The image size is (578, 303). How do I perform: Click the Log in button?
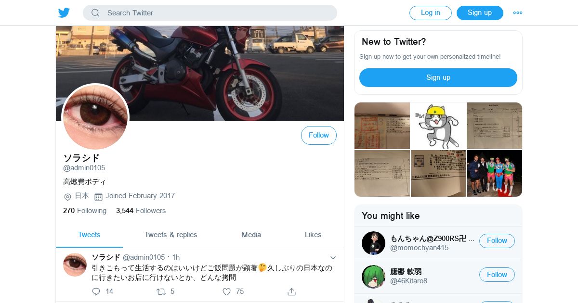(x=431, y=13)
